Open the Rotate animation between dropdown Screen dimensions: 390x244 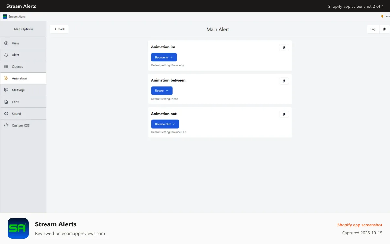162,90
